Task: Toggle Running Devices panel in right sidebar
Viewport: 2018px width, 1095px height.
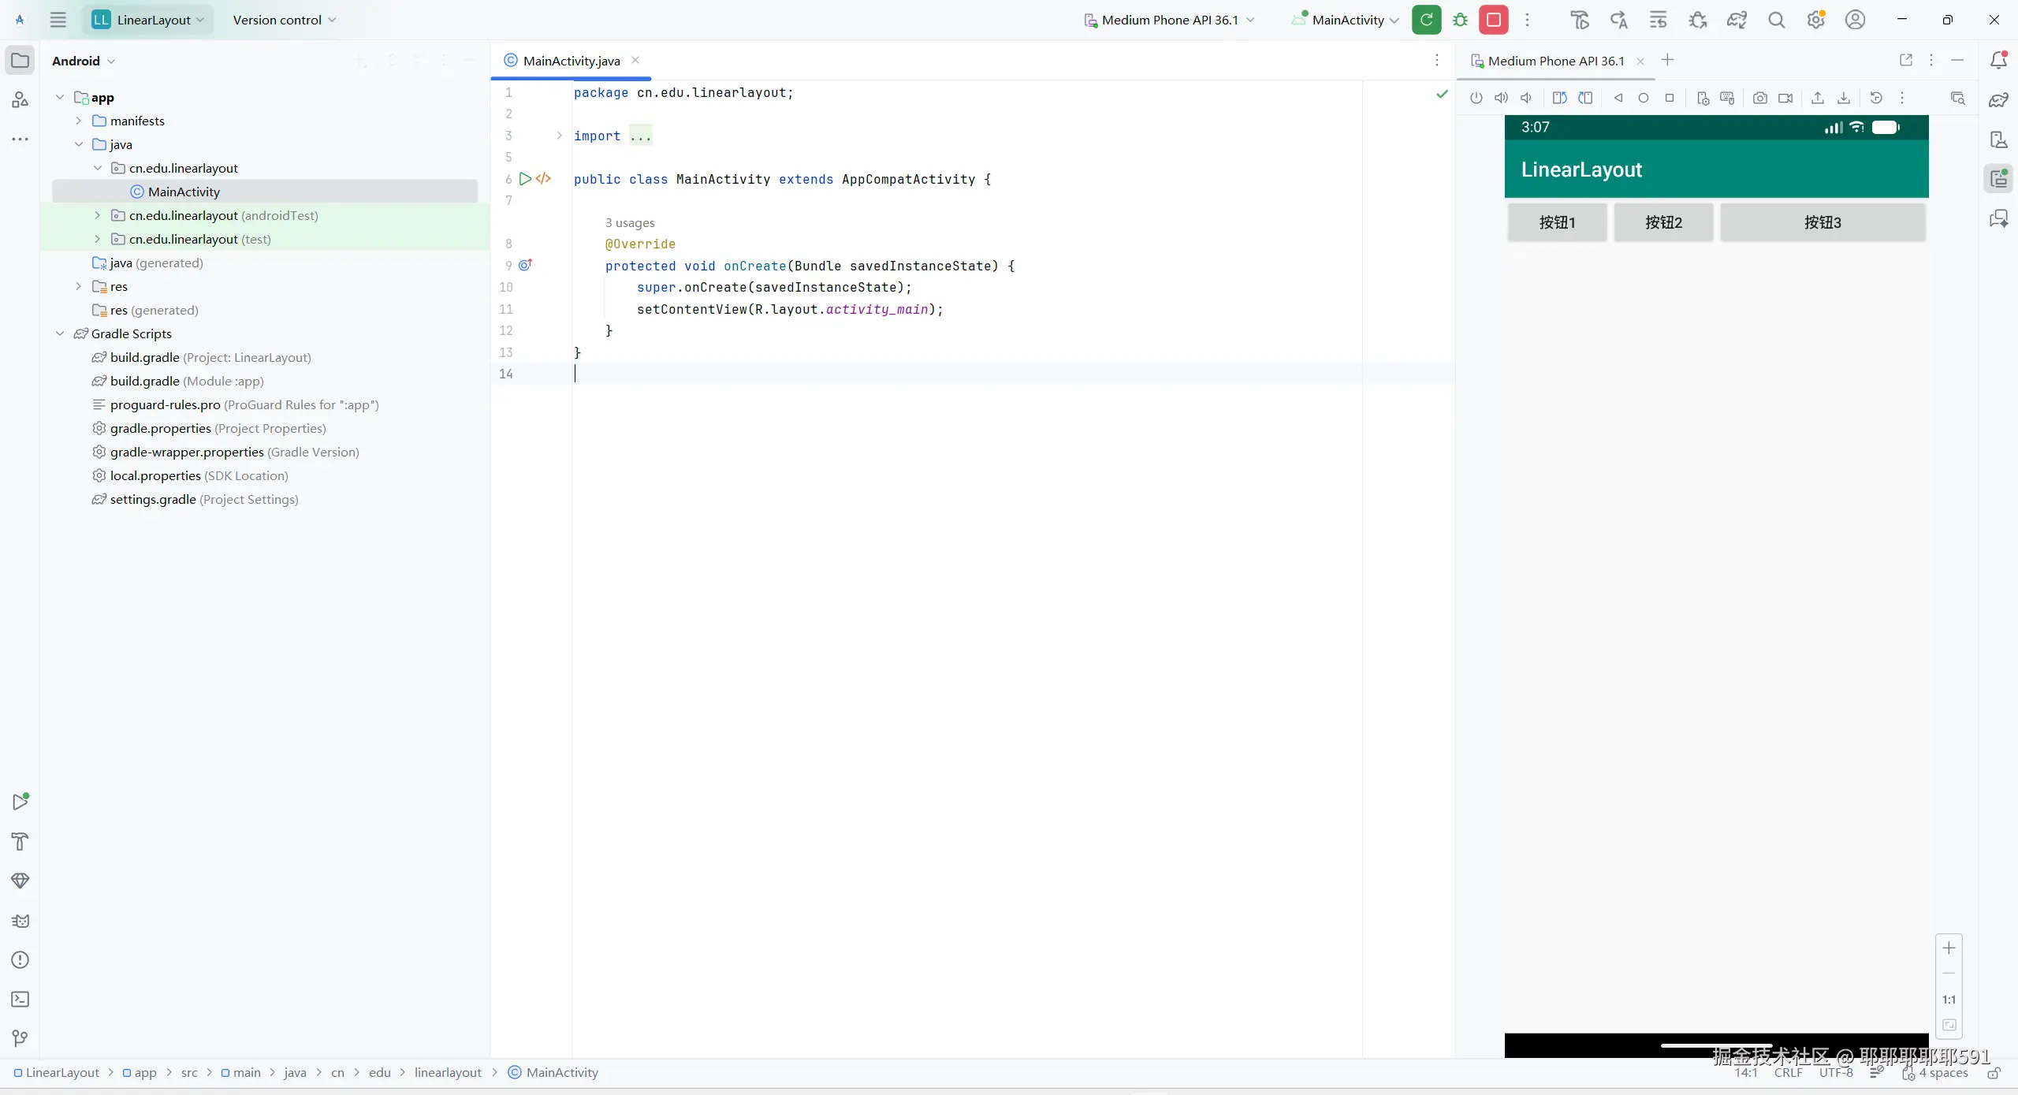Action: 1998,179
